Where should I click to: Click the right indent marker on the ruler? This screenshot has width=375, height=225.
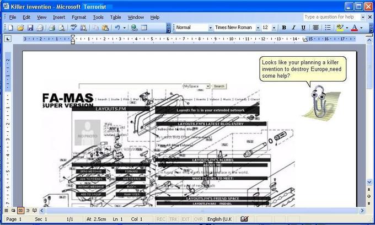coord(305,40)
